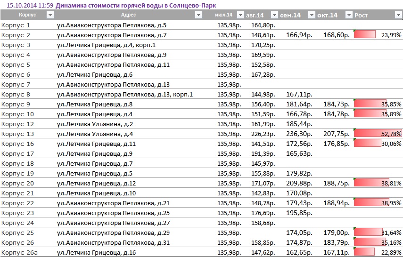Select address ул.Авиаконструктора Петлякова, д.13, корп.1

coord(124,95)
